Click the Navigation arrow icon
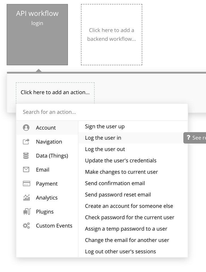Viewport: 206px width, 272px height. click(x=26, y=142)
